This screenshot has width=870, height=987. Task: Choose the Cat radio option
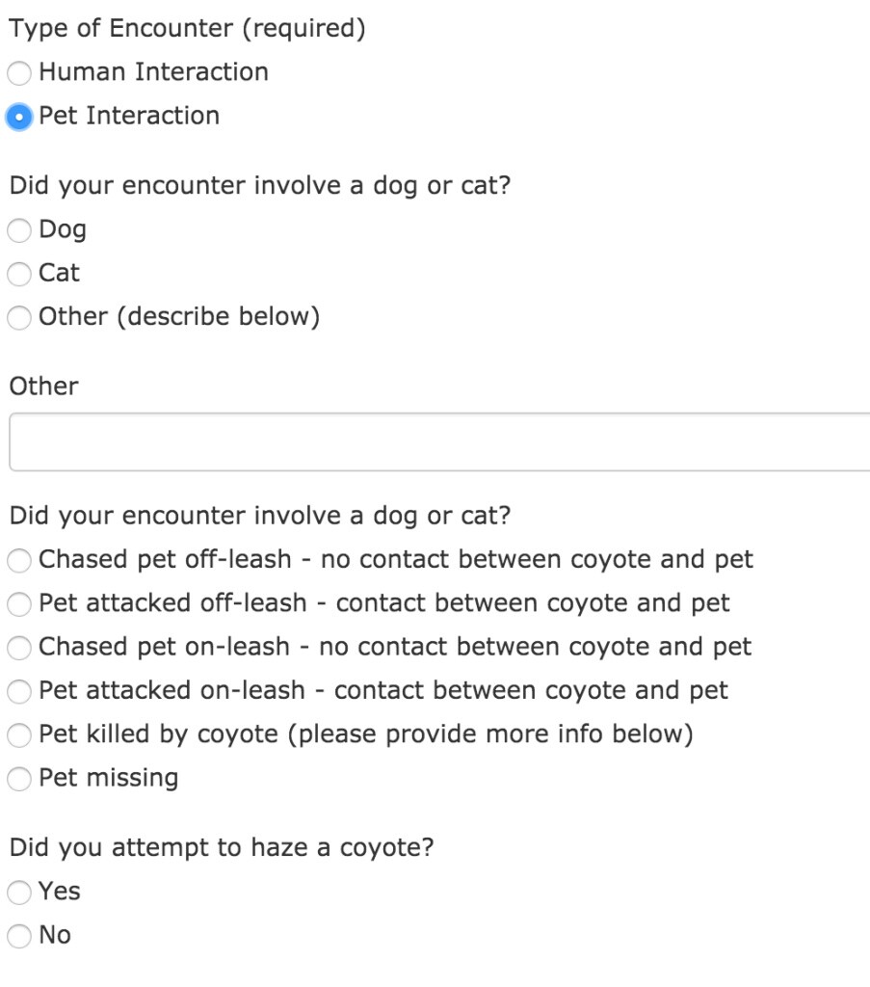click(x=19, y=274)
